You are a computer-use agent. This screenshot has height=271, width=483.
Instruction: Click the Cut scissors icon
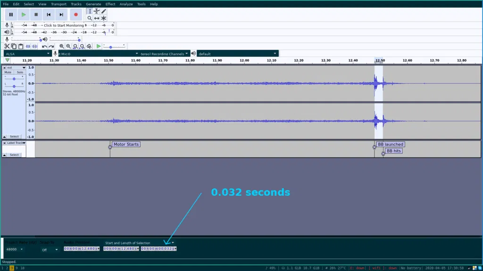coord(7,47)
